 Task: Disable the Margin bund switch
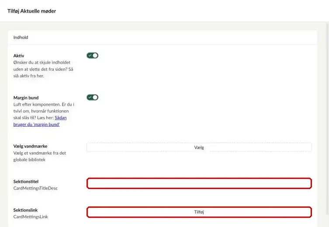coord(92,97)
